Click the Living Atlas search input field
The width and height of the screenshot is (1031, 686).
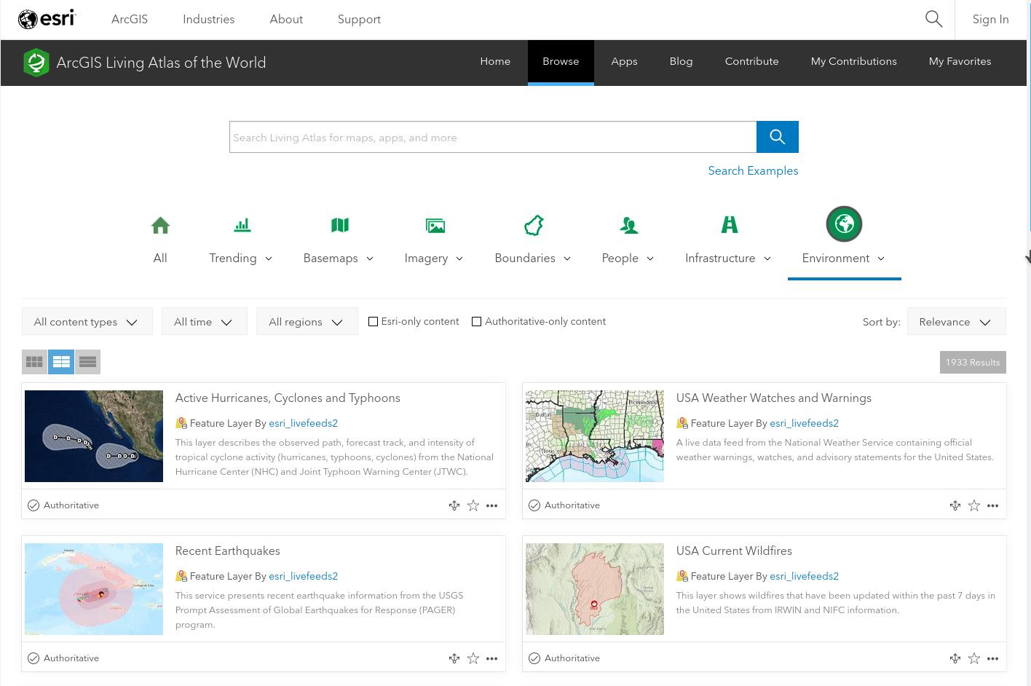[x=493, y=137]
